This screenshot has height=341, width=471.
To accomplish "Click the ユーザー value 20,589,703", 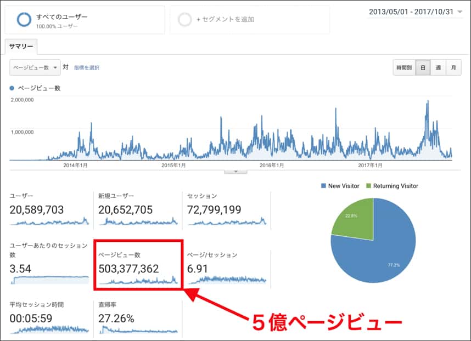I will point(37,209).
